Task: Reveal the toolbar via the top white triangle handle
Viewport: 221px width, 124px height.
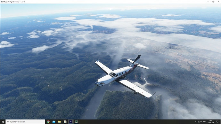Action: point(110,9)
